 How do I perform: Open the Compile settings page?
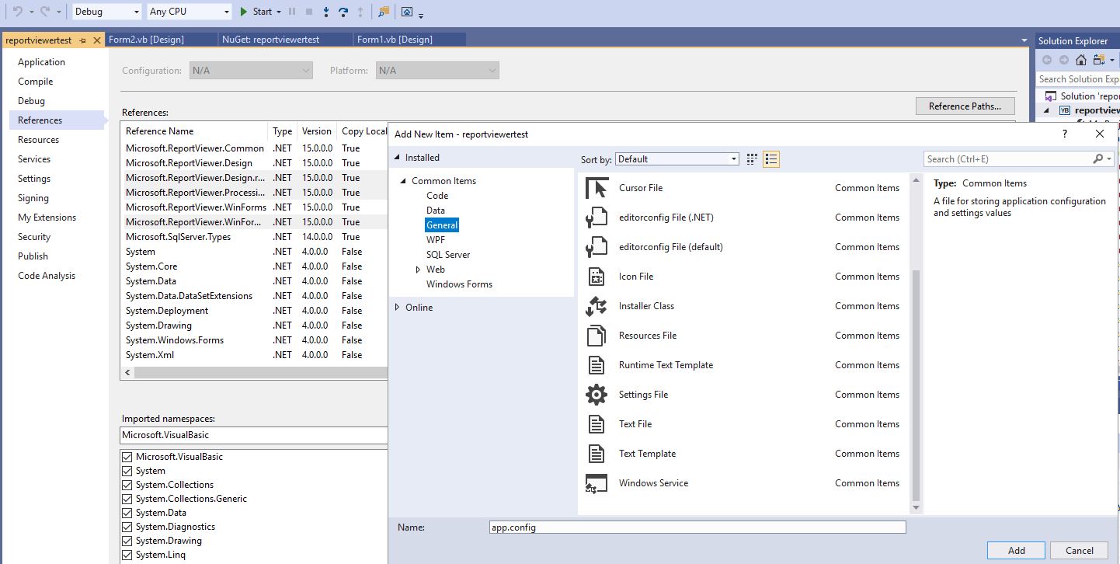tap(36, 82)
